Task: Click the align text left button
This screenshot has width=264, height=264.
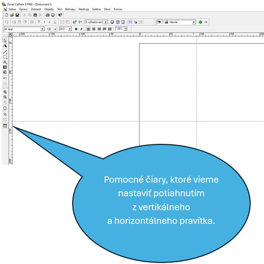Action: click(x=89, y=29)
